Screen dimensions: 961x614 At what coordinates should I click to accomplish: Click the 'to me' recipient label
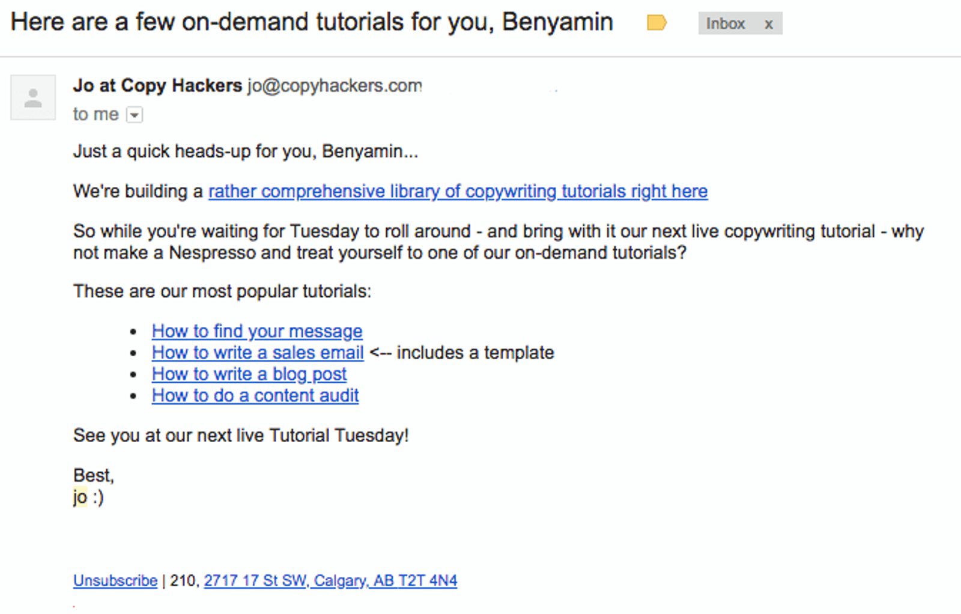[95, 114]
